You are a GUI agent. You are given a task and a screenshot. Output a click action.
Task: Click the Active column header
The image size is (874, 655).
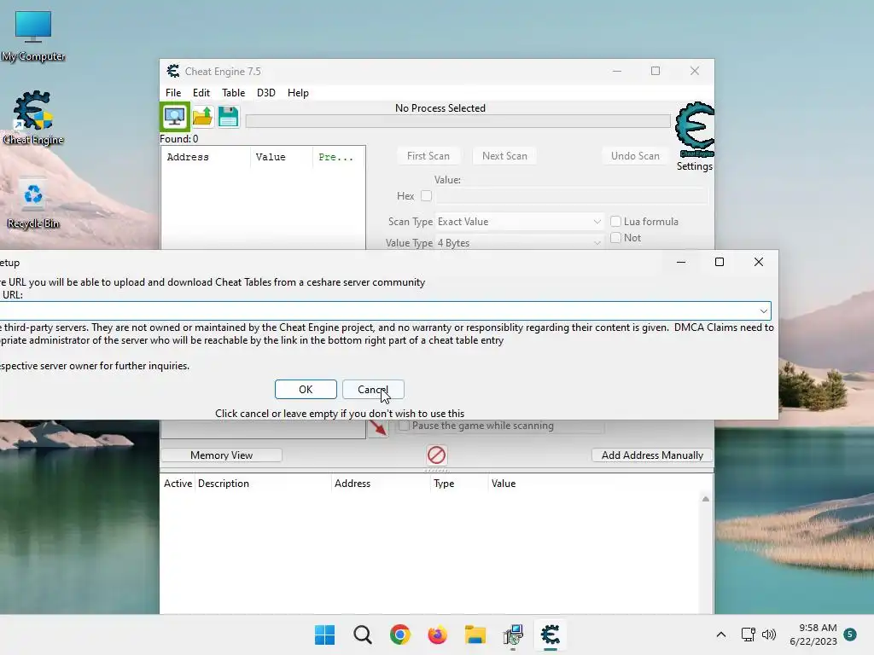click(178, 484)
